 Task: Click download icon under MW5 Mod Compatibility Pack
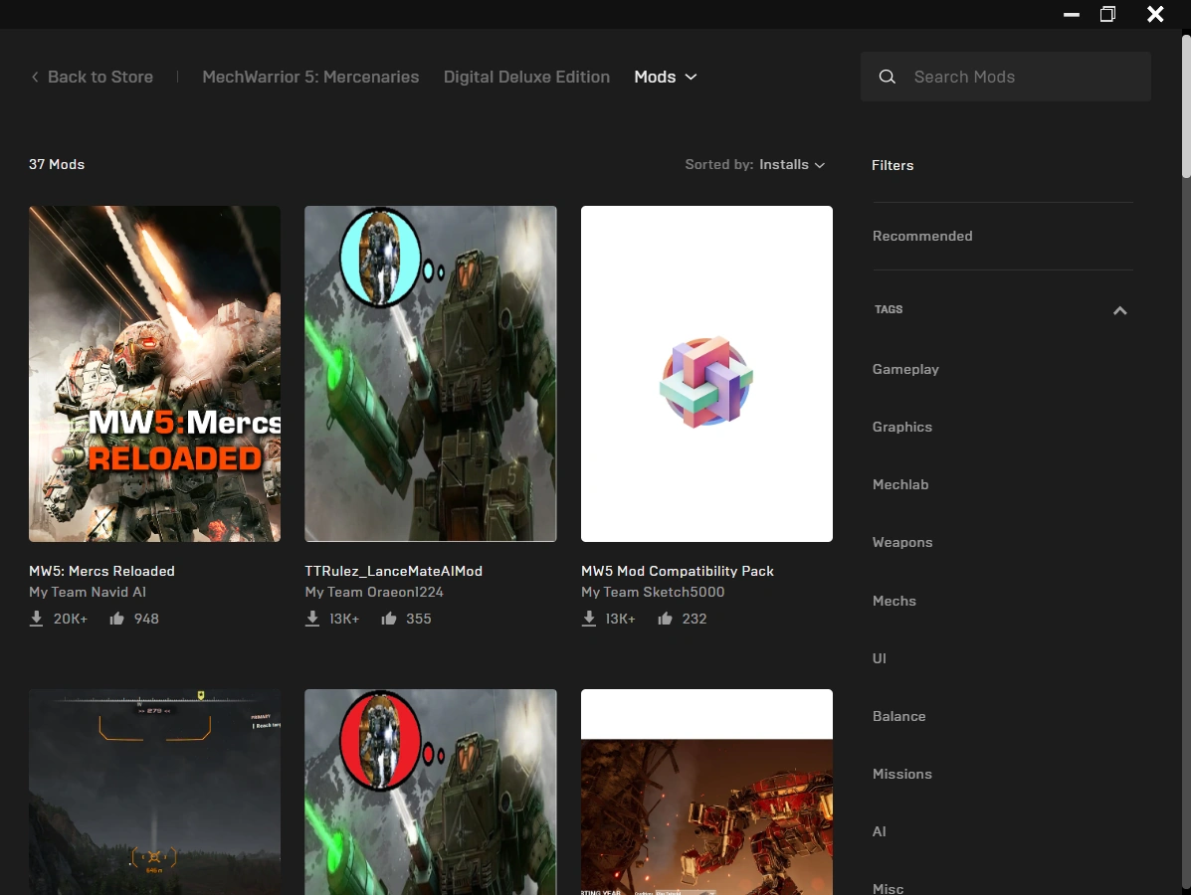tap(589, 619)
